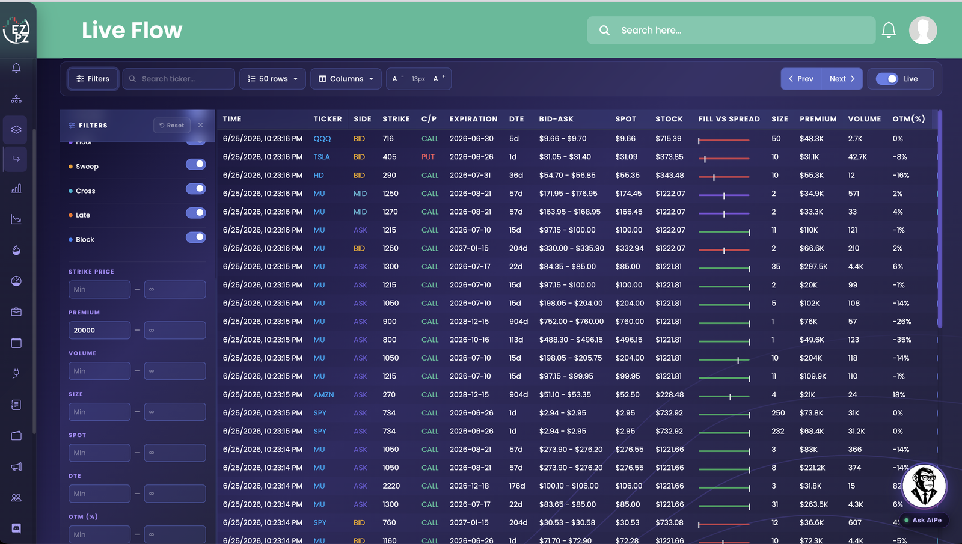
Task: Open the droplet sidebar icon
Action: pyautogui.click(x=16, y=250)
